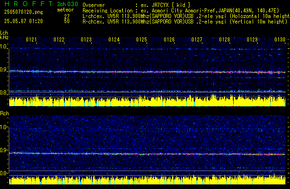Click the Lch secondary line near 0.8 kHz
The image size is (290, 189).
(x=147, y=91)
